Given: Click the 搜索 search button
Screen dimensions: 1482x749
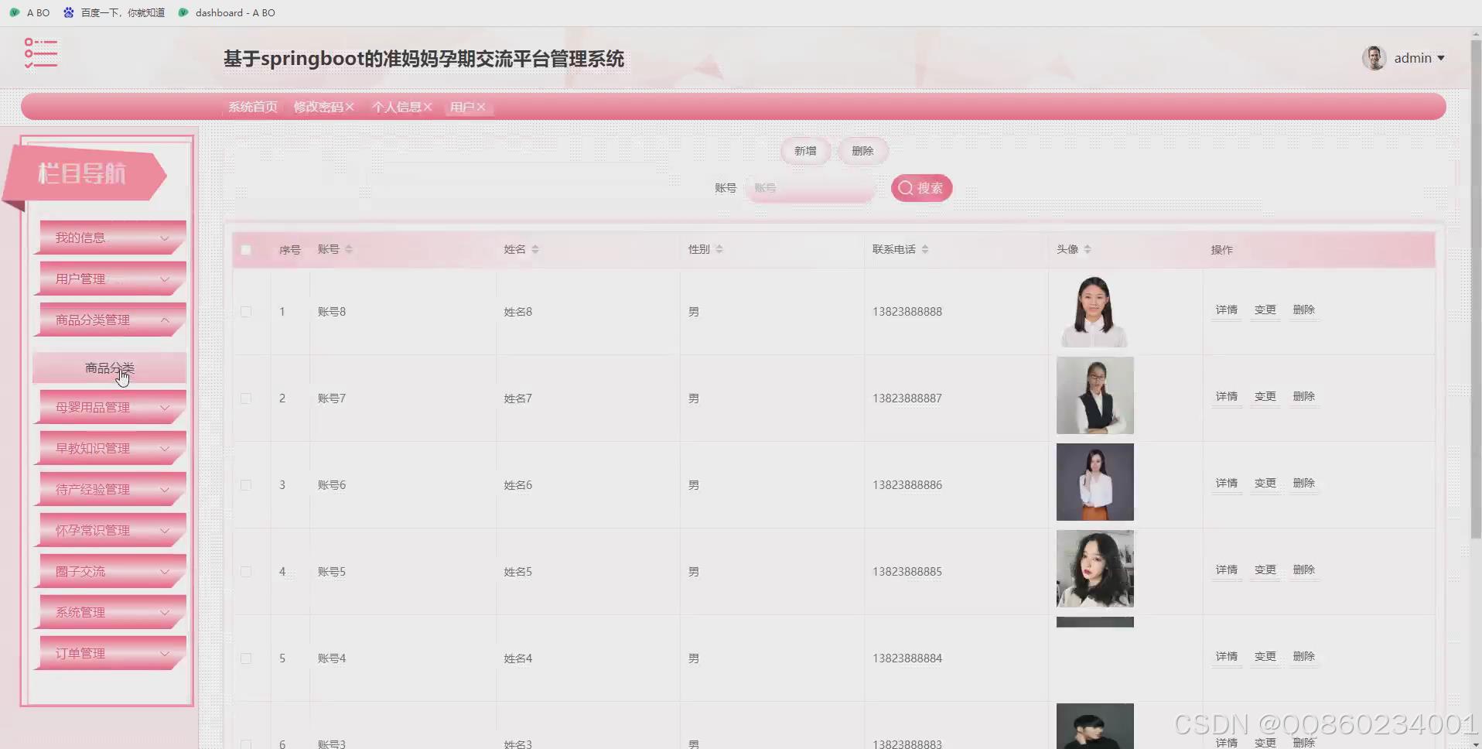Looking at the screenshot, I should coord(921,188).
